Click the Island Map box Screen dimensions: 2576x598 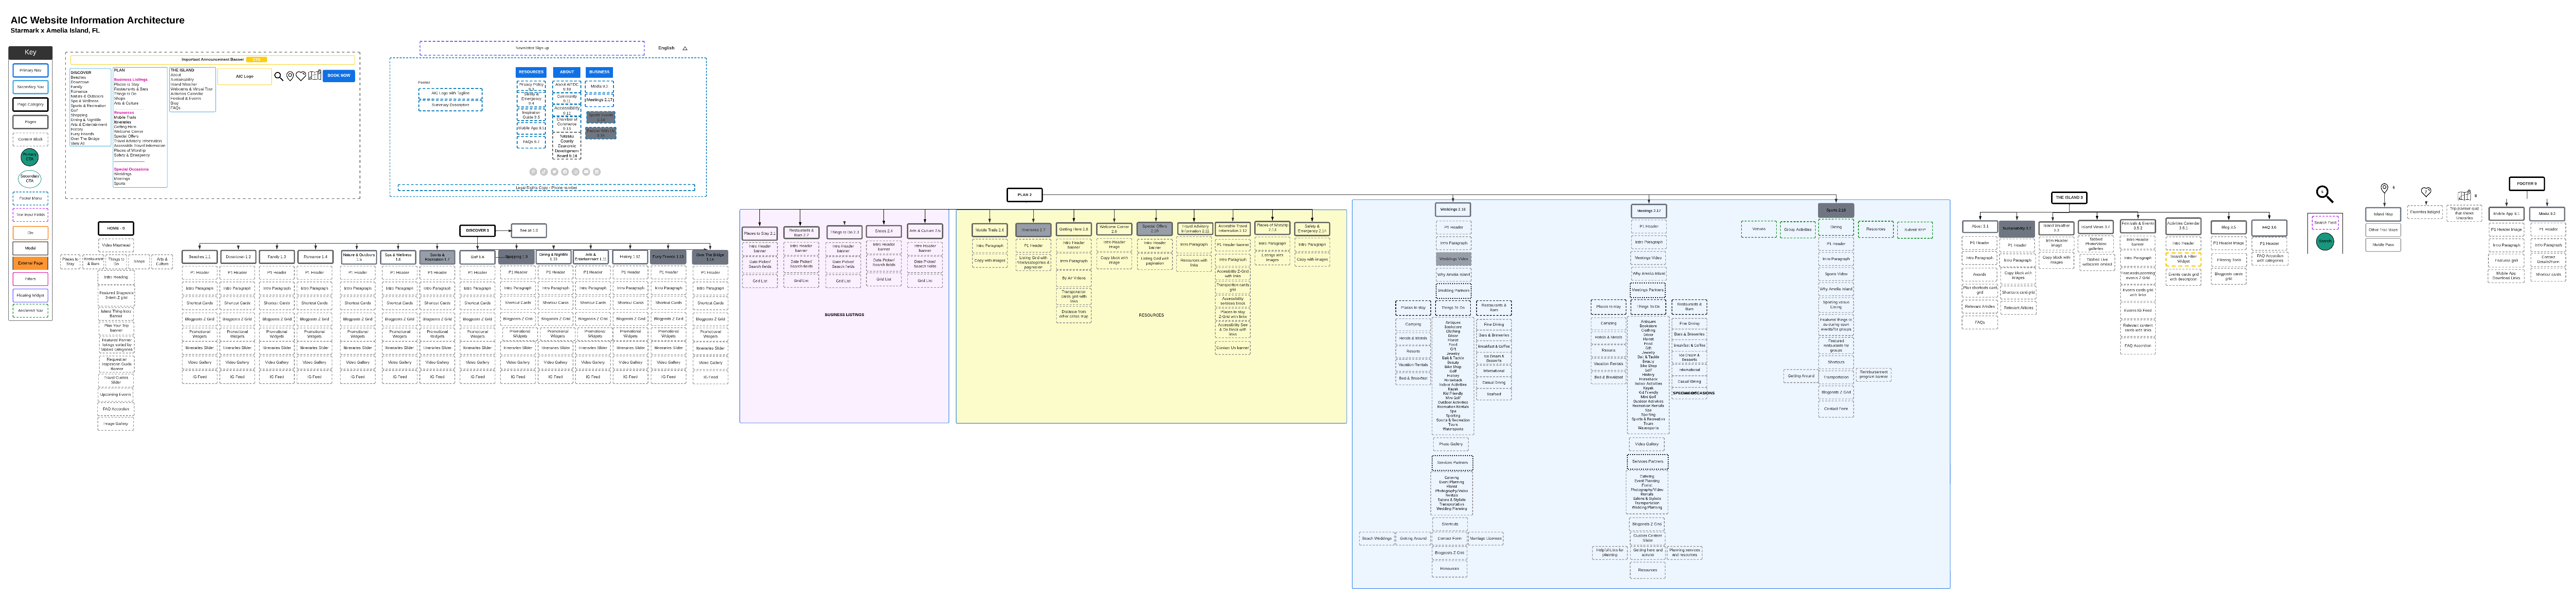pyautogui.click(x=2383, y=214)
